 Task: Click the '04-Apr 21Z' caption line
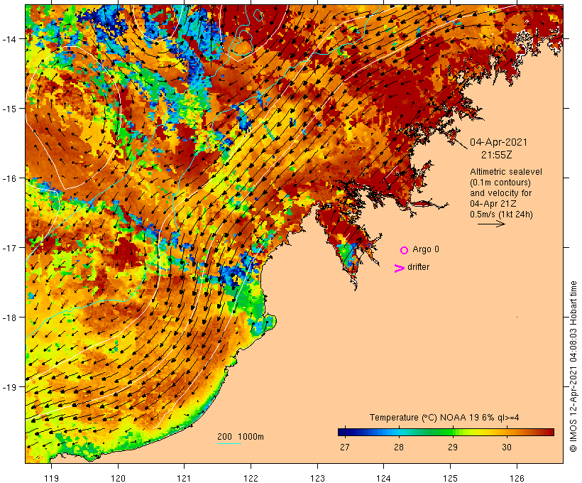click(493, 204)
